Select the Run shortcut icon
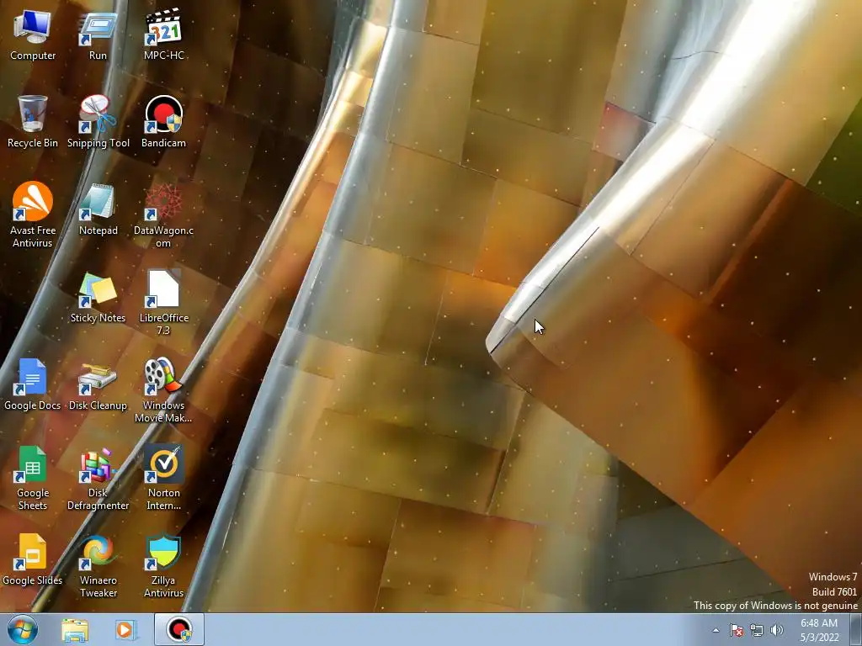Screen dimensions: 862x646 98,34
